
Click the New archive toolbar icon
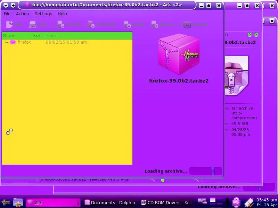pyautogui.click(x=9, y=24)
